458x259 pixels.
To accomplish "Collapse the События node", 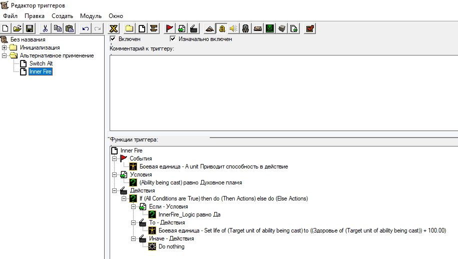I will (x=114, y=158).
